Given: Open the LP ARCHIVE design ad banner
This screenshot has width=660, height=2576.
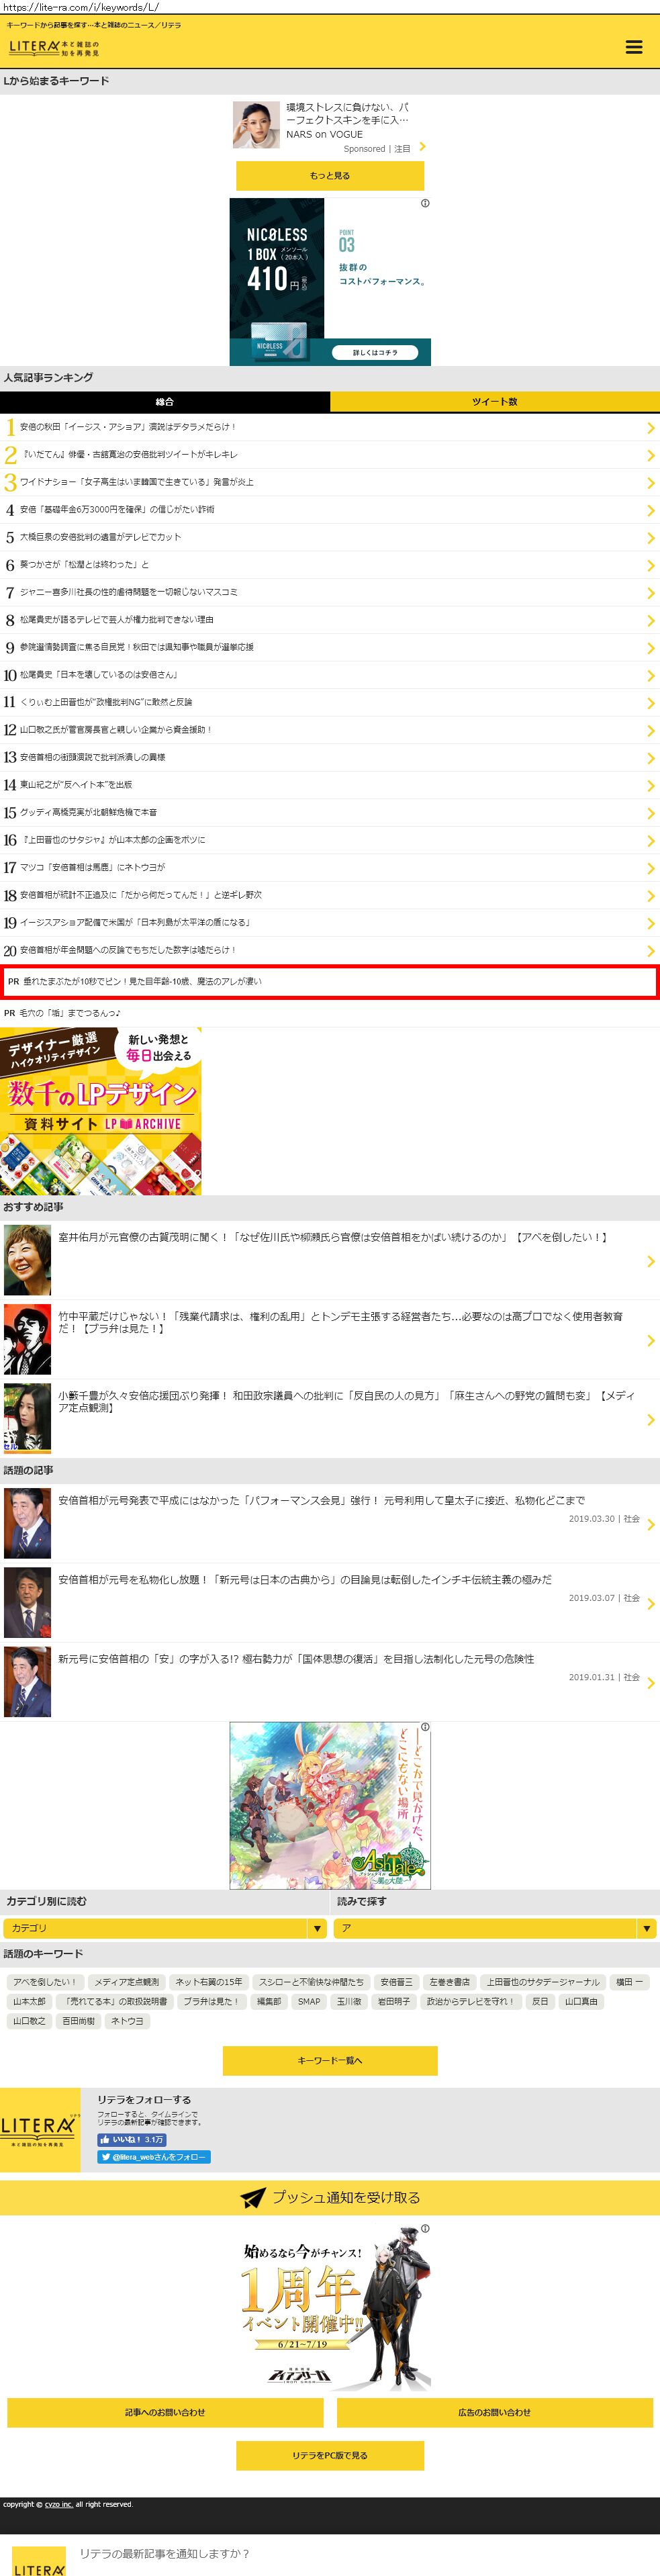Looking at the screenshot, I should (x=101, y=1111).
